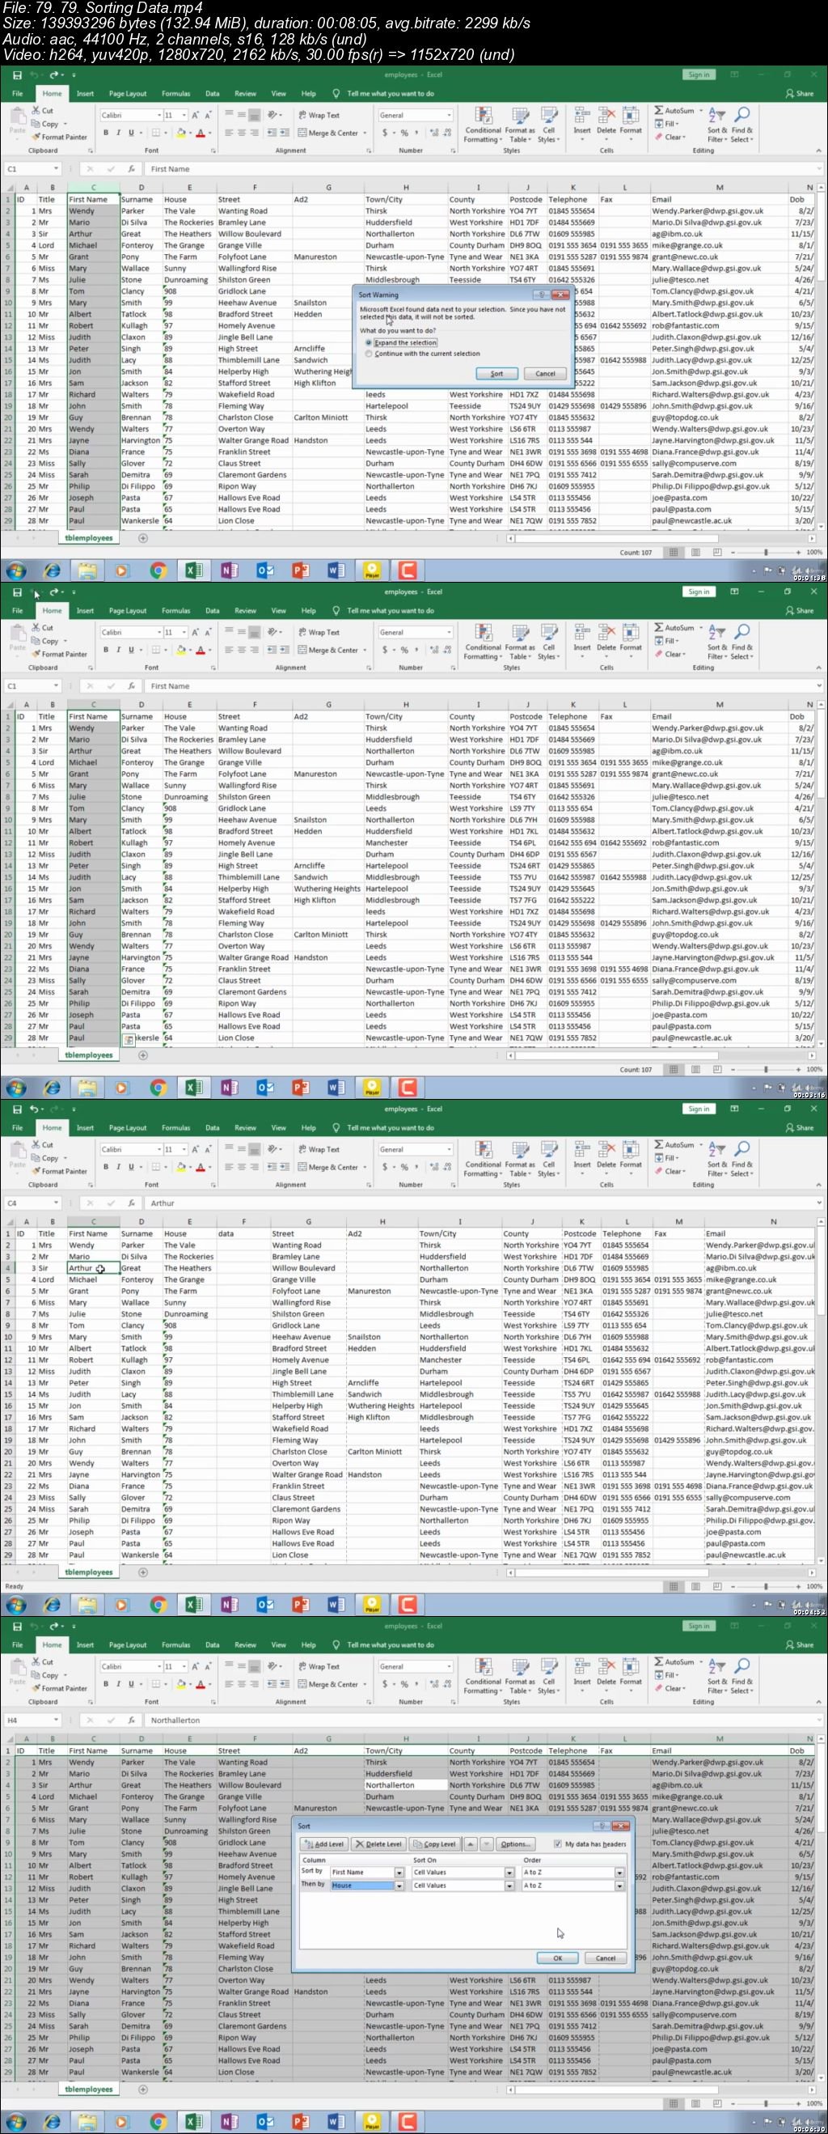Click the Copy Level button

click(x=435, y=1844)
